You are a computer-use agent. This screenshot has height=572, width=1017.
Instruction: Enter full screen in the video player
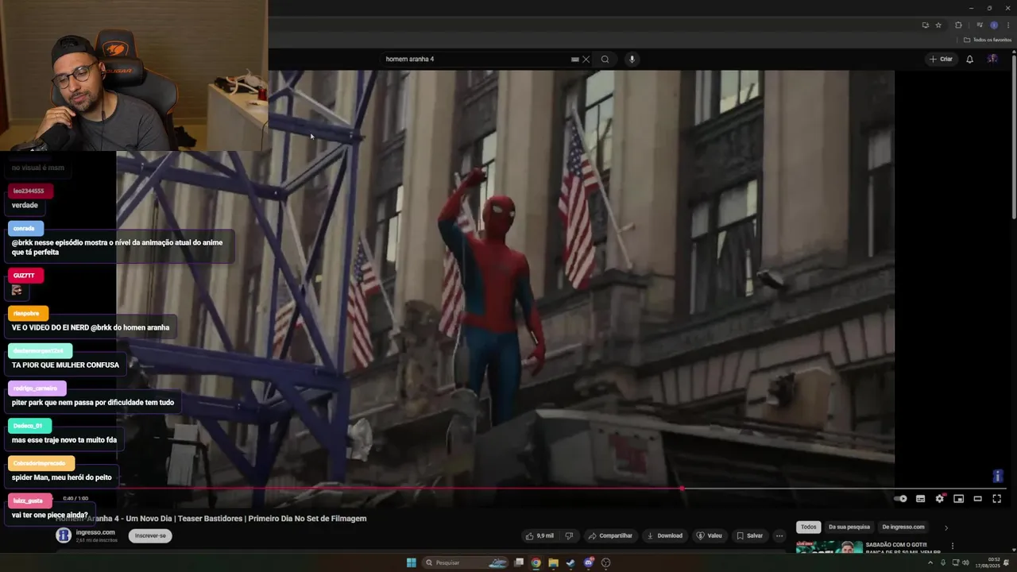tap(996, 499)
